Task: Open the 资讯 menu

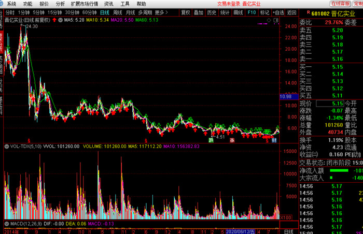Action: point(108,4)
